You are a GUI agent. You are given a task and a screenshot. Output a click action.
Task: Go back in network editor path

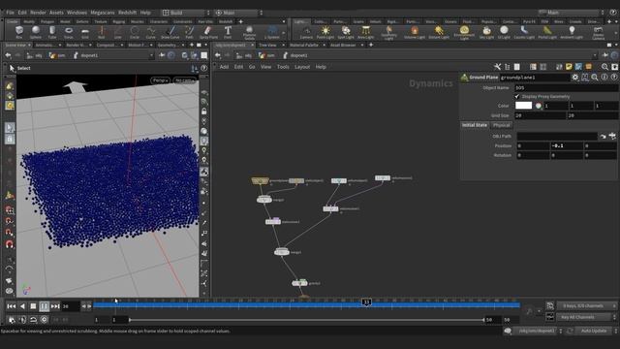coord(218,55)
